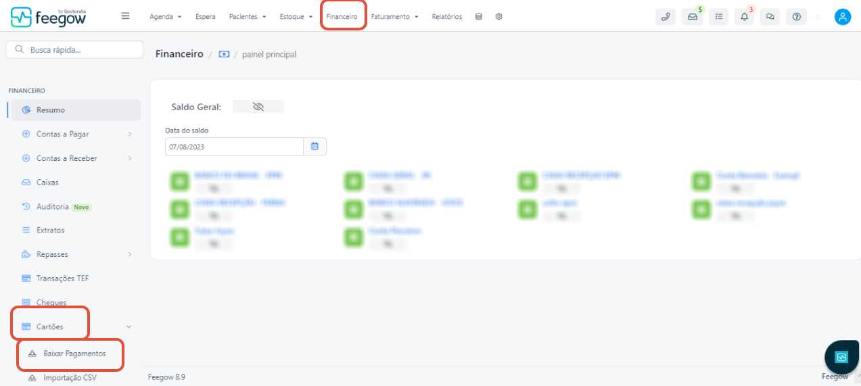Image resolution: width=861 pixels, height=386 pixels.
Task: Open the task checklist icon
Action: pos(718,17)
